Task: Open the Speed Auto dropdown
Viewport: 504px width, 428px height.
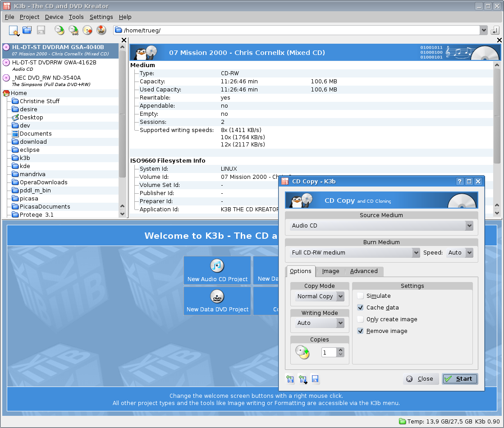Action: [460, 253]
